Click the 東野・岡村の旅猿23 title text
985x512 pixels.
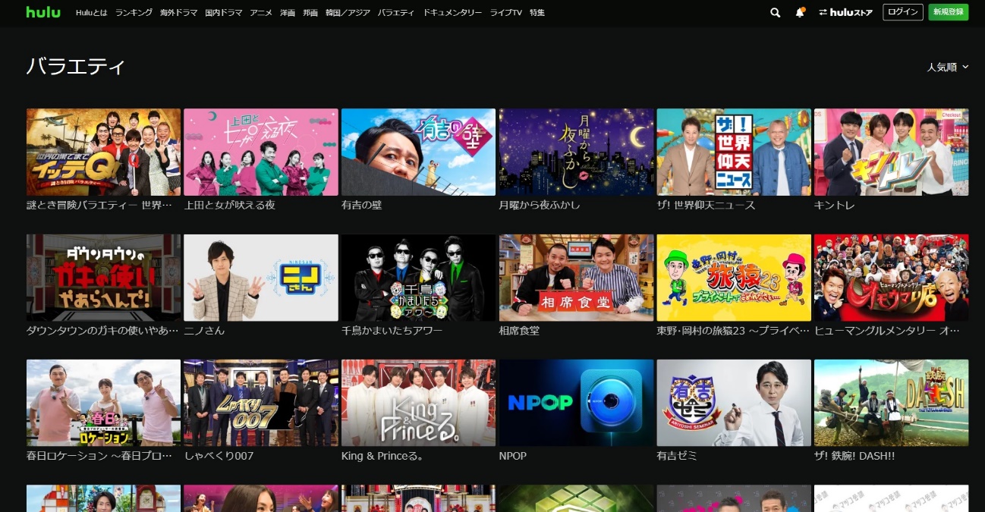click(x=733, y=331)
